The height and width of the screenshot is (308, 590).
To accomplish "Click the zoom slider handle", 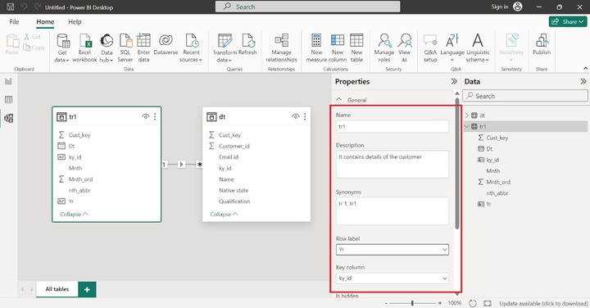I will 412,303.
